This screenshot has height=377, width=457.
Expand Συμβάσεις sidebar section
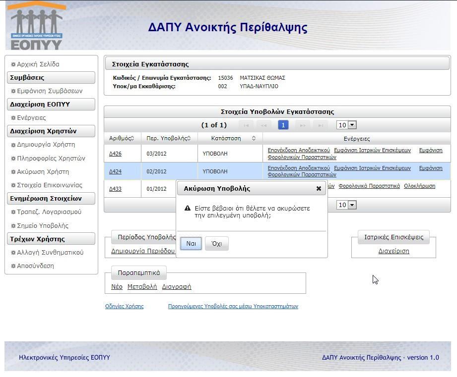[x=51, y=78]
